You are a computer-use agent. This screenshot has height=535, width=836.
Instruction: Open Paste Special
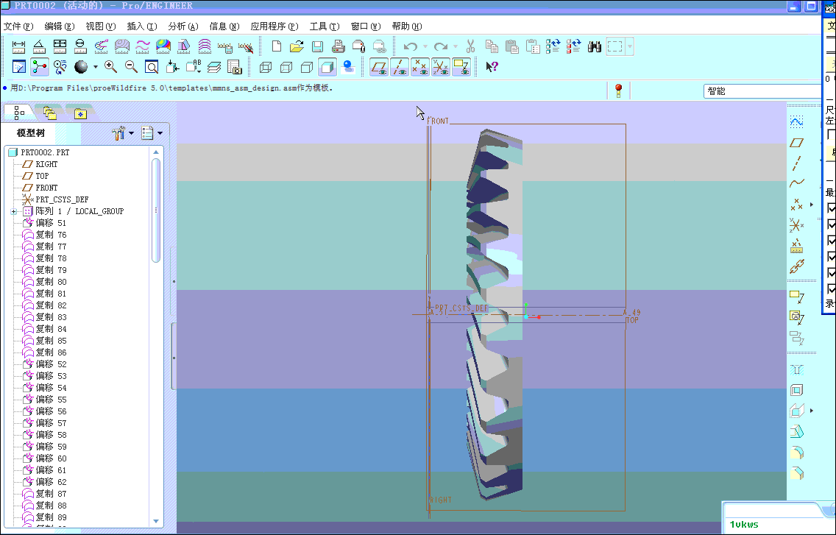point(533,46)
